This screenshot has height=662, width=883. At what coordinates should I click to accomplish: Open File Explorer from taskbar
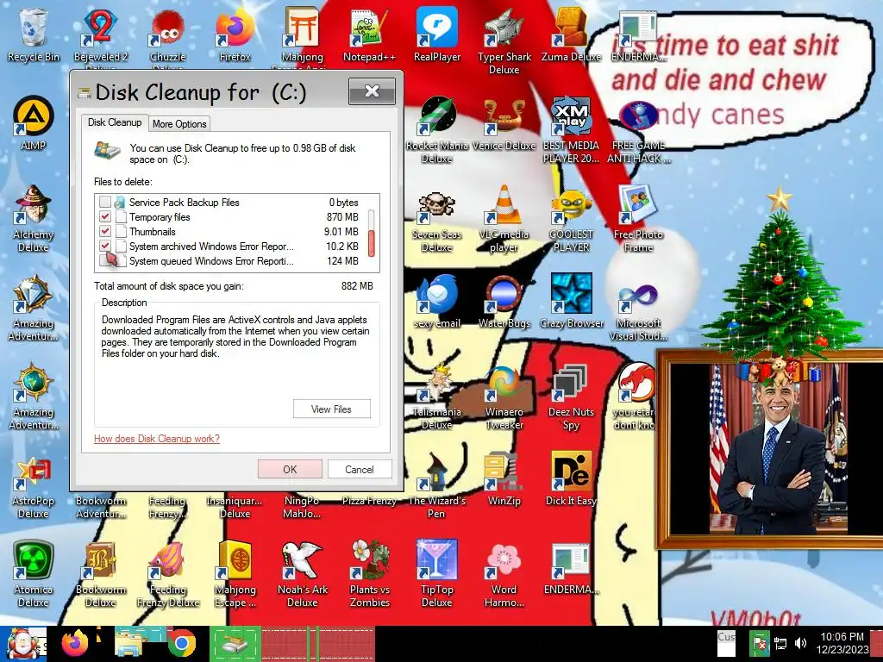(x=128, y=644)
